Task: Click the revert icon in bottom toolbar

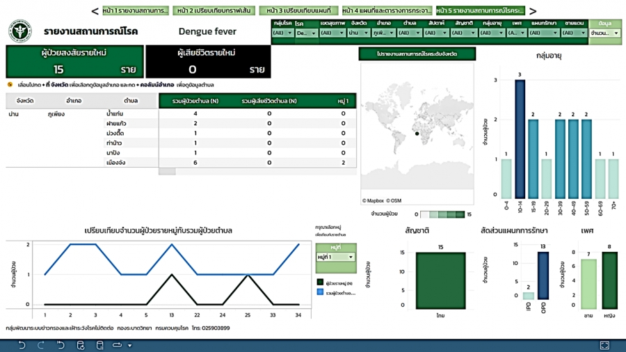Action: point(61,345)
